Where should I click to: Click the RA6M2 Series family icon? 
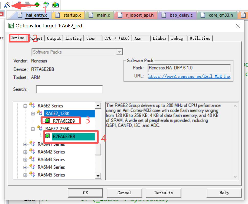[x=32, y=151]
